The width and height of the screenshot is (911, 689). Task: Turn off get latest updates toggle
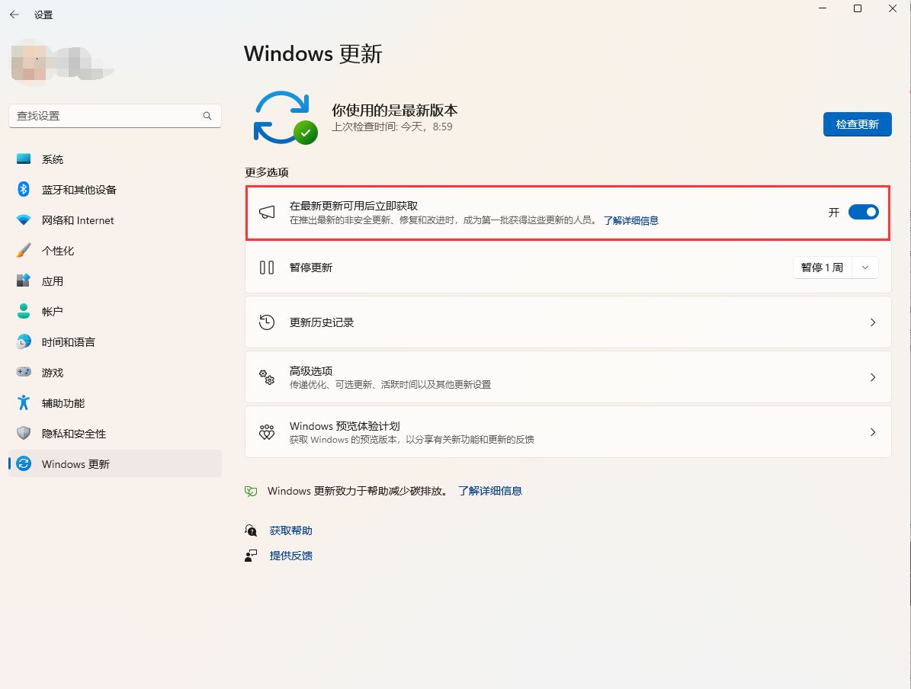(x=863, y=213)
